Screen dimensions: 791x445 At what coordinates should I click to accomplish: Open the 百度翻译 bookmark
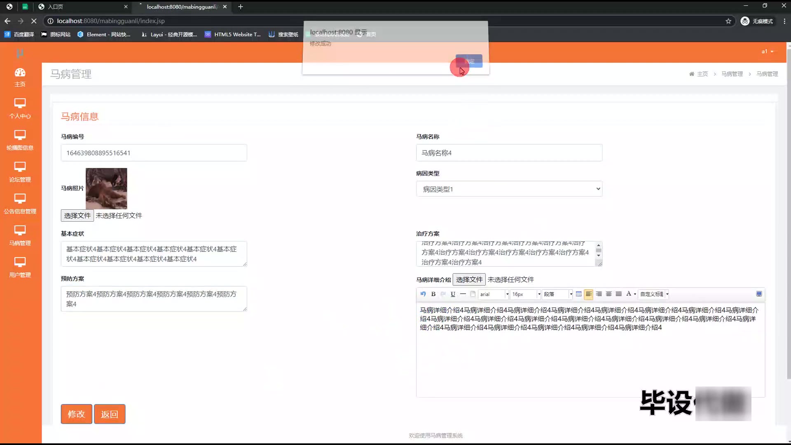tap(19, 34)
